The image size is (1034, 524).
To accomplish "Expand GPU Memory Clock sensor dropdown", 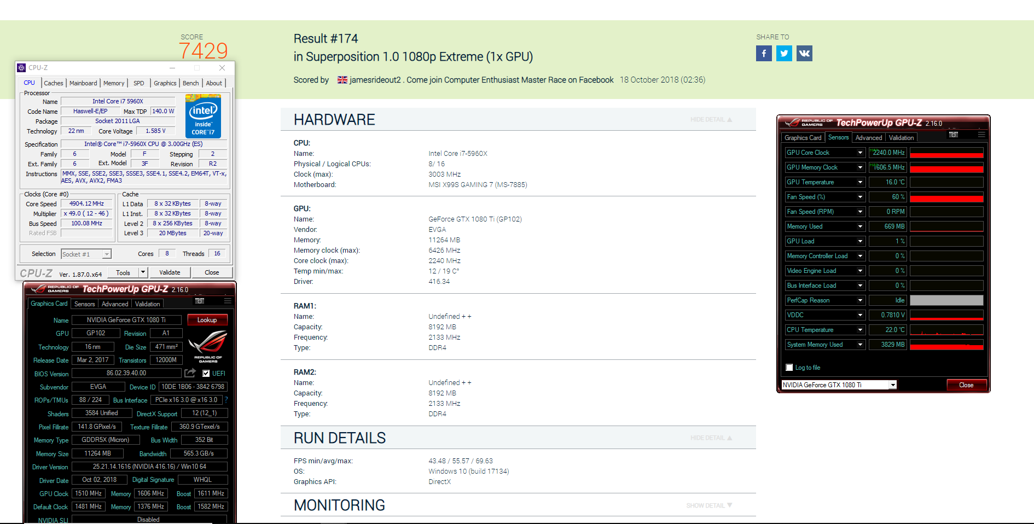I will pos(861,167).
